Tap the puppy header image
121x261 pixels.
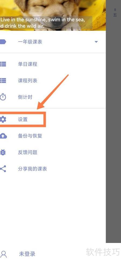(53, 15)
